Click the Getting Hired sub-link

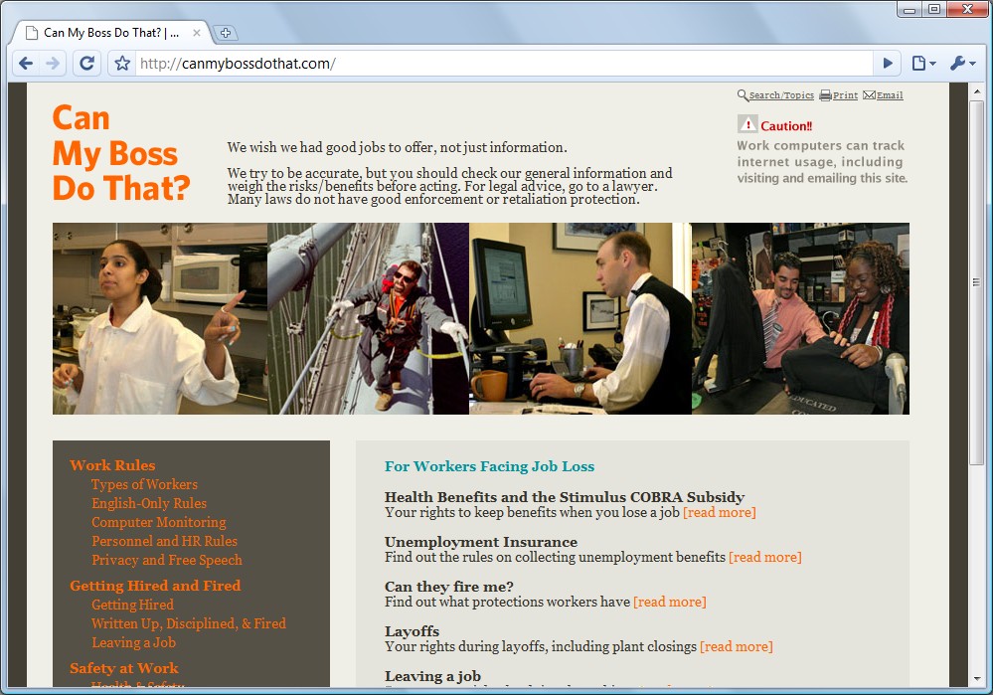[x=132, y=606]
